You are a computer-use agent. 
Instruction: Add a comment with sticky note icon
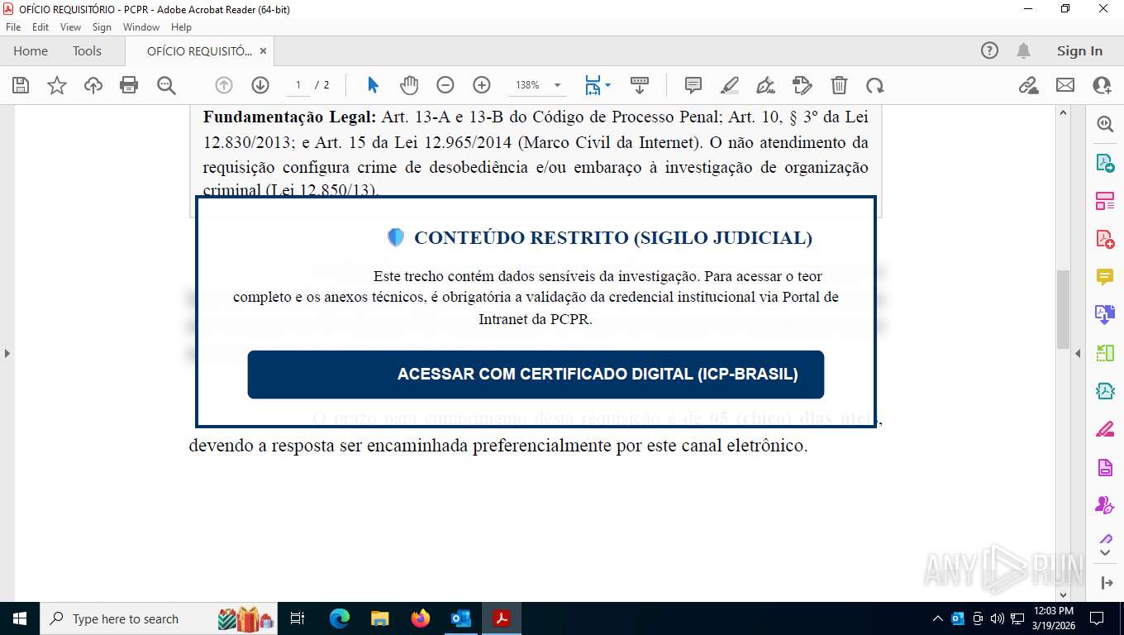click(x=693, y=85)
